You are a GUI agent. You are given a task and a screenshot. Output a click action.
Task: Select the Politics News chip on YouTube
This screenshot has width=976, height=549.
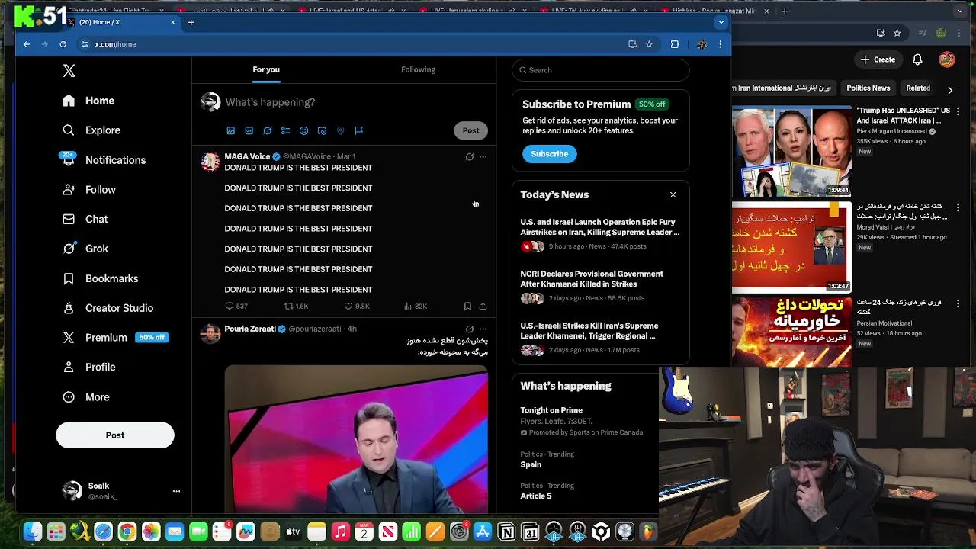[x=868, y=88]
